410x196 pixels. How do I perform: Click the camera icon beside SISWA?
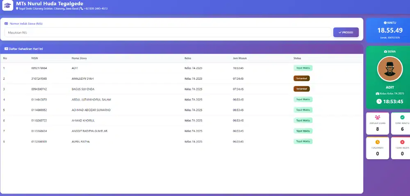tap(385, 52)
